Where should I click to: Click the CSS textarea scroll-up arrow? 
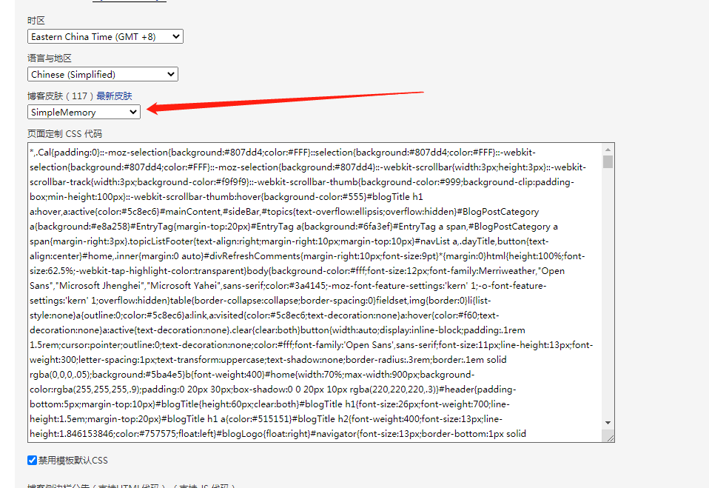pos(608,150)
